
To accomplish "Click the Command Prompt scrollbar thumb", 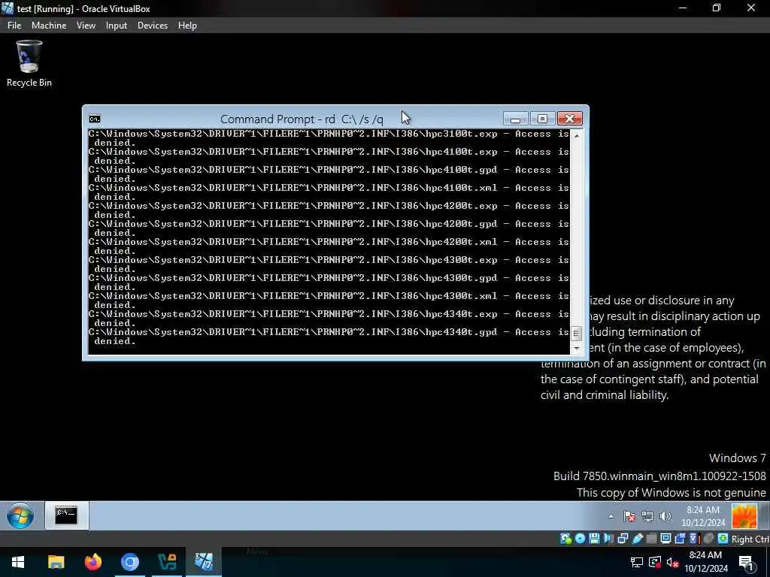I will (577, 334).
